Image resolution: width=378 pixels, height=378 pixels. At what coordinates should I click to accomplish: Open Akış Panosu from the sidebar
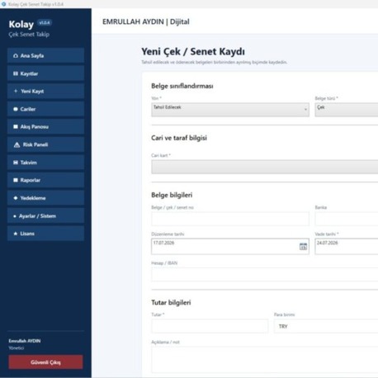(x=46, y=127)
